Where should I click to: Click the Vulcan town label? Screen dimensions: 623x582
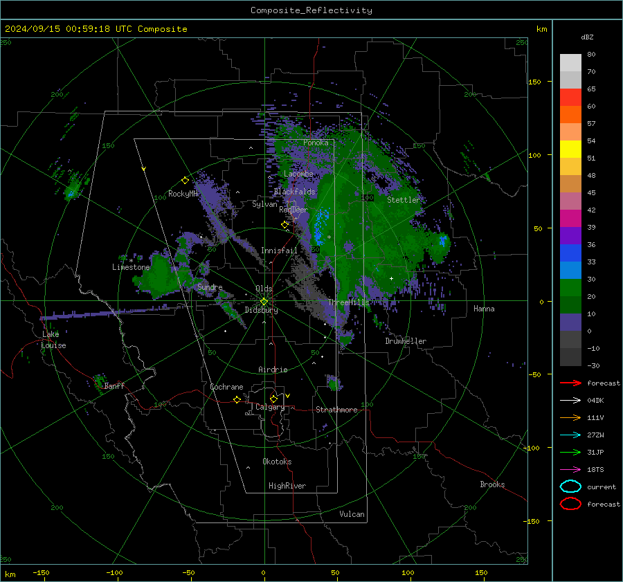352,514
